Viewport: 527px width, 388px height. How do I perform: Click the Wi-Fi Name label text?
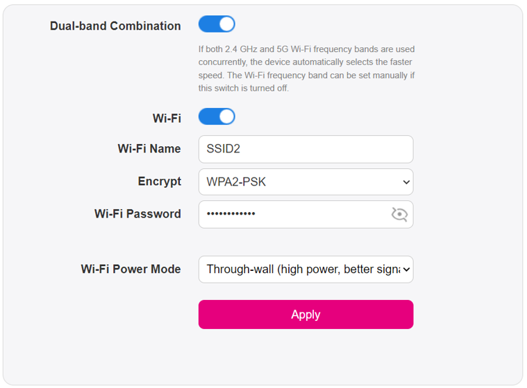(x=149, y=148)
